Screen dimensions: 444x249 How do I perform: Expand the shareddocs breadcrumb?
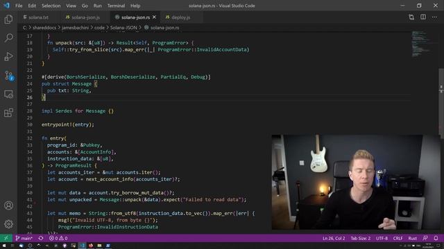pyautogui.click(x=44, y=28)
